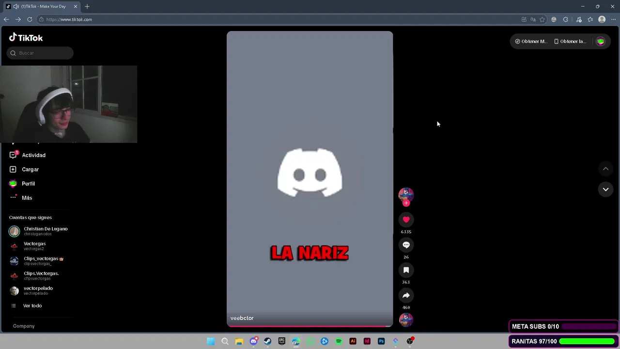Viewport: 620px width, 349px height.
Task: Open Perfil in the sidebar
Action: (x=29, y=184)
